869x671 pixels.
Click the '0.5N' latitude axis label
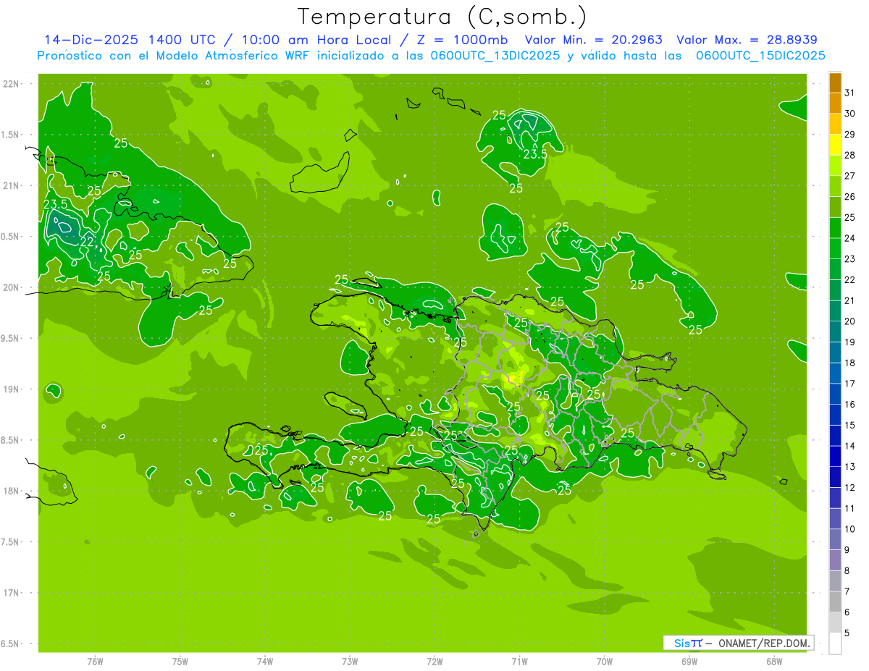[x=11, y=237]
